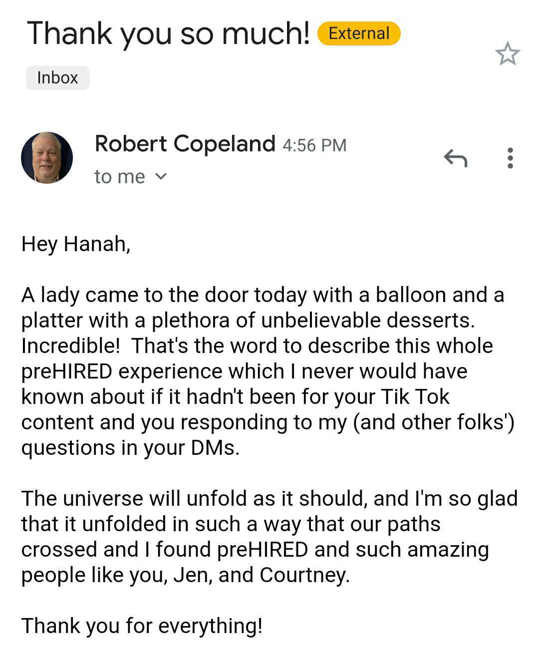The width and height of the screenshot is (539, 654).
Task: Click the Inbox label chip
Action: pos(57,78)
